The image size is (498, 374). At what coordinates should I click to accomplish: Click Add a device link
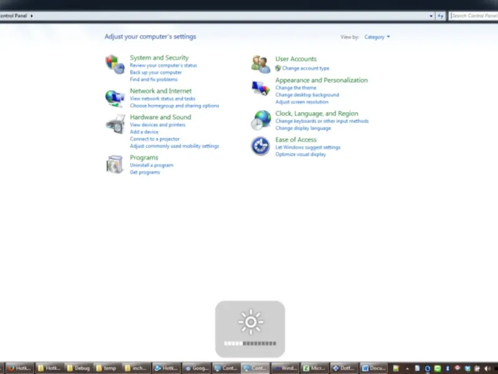(x=144, y=132)
